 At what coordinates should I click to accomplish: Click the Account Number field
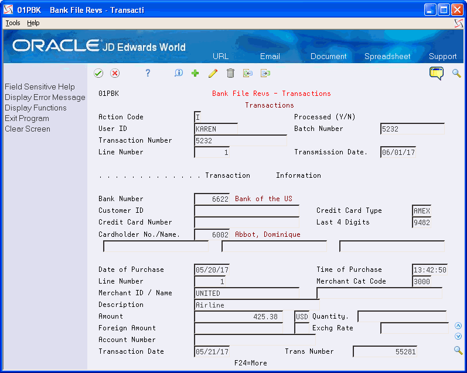tap(255, 340)
